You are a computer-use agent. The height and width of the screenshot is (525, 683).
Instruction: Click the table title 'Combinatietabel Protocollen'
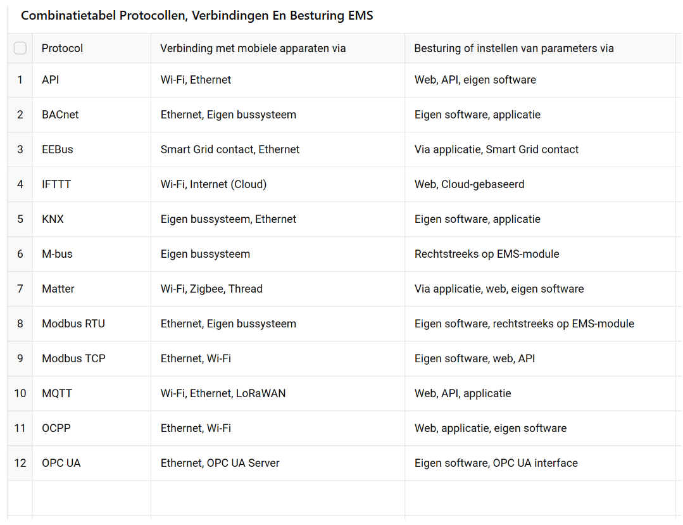coord(197,16)
